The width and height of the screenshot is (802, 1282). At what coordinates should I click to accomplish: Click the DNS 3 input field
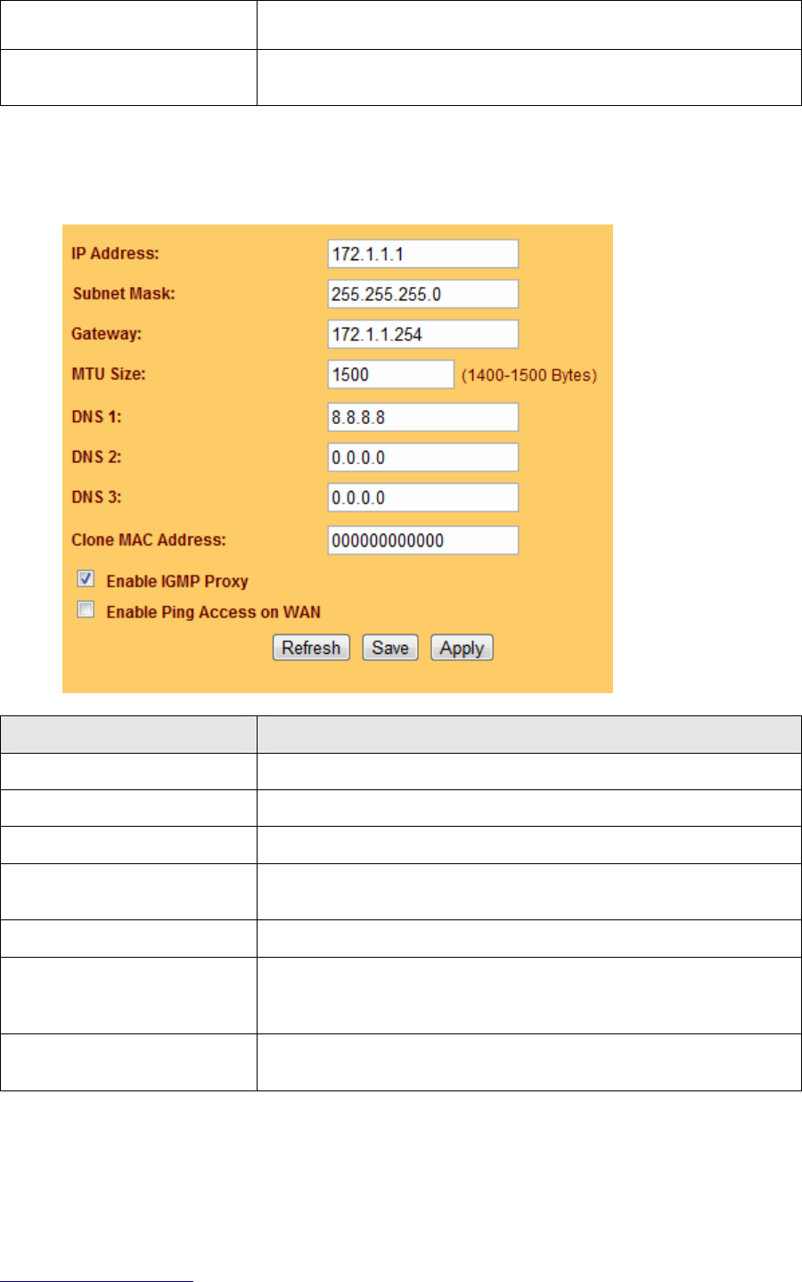click(423, 497)
